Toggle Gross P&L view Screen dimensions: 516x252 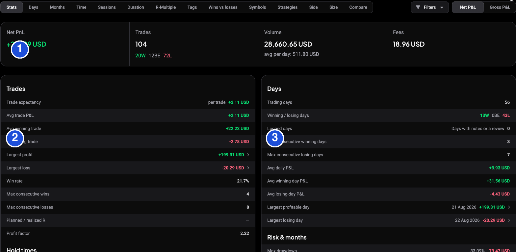pyautogui.click(x=500, y=7)
